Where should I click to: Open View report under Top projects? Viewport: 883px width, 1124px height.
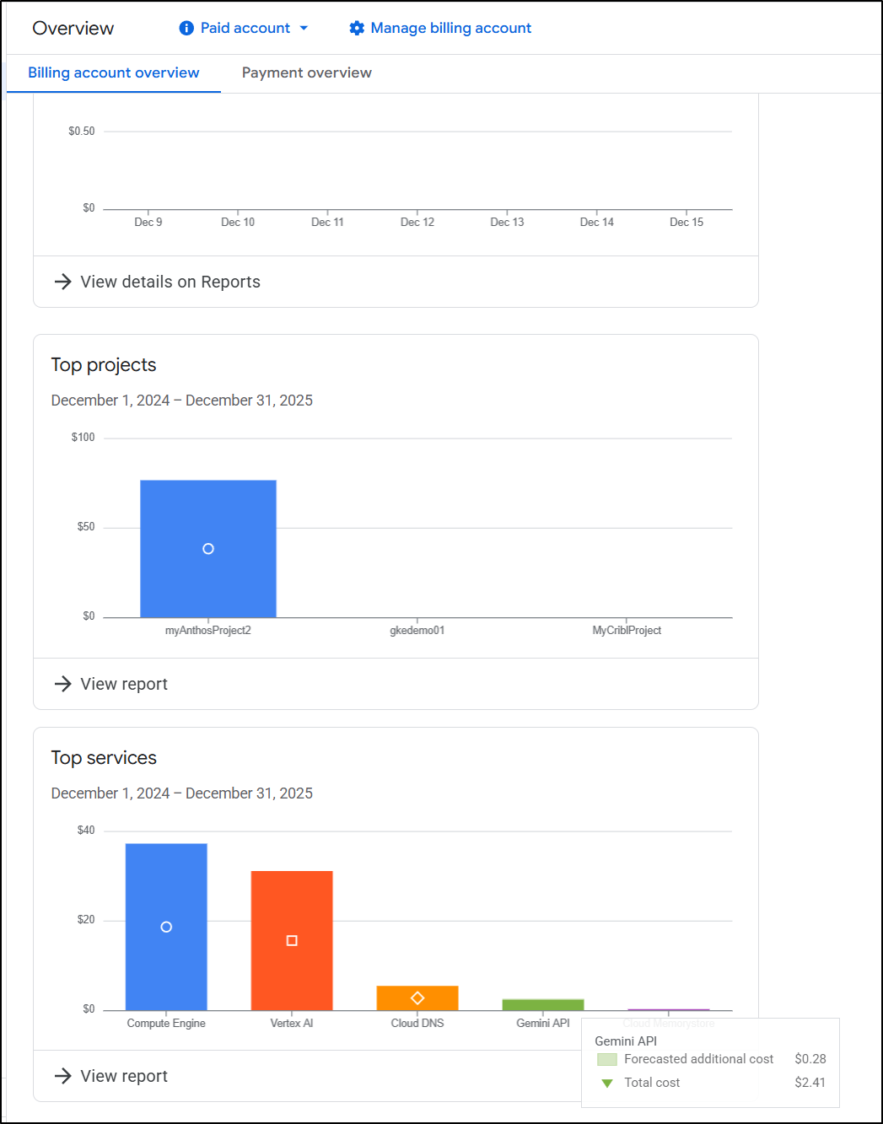point(124,684)
